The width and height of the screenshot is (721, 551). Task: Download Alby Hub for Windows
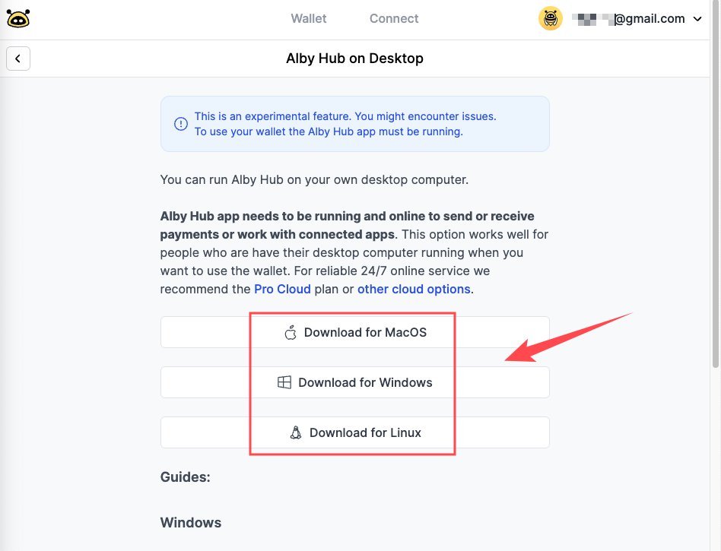[355, 382]
